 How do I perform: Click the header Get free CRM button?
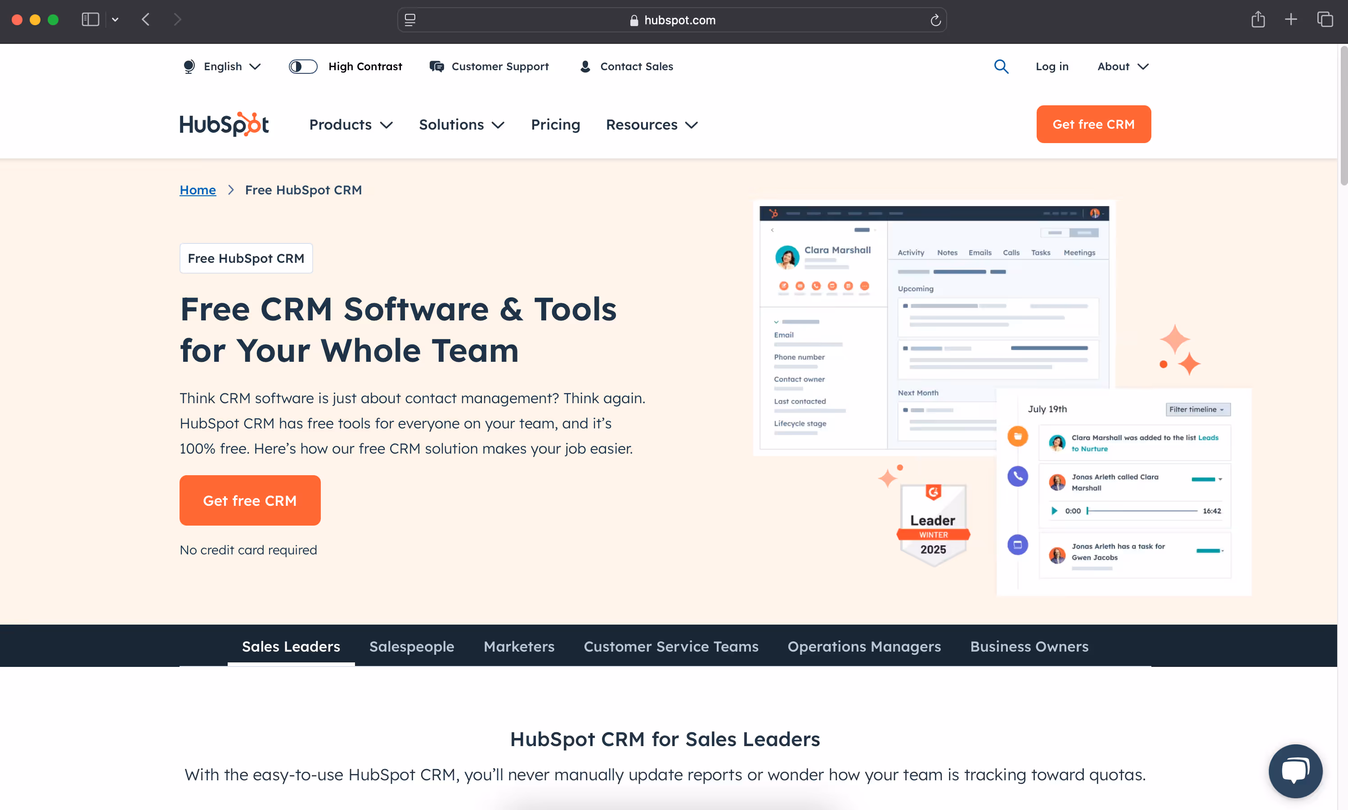point(1093,124)
